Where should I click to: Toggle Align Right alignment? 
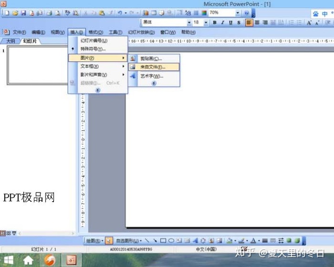tap(265, 23)
